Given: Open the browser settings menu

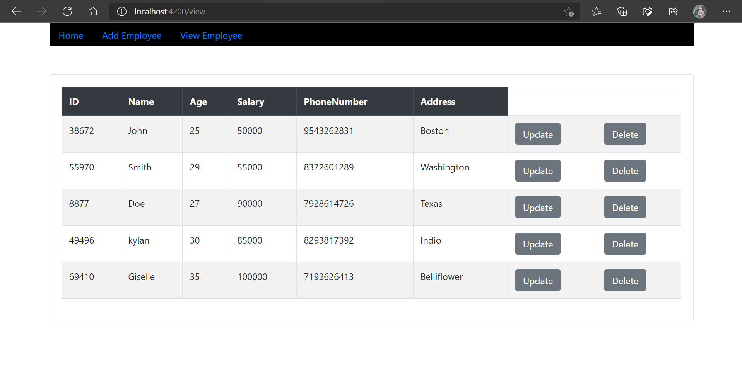Looking at the screenshot, I should (x=727, y=12).
